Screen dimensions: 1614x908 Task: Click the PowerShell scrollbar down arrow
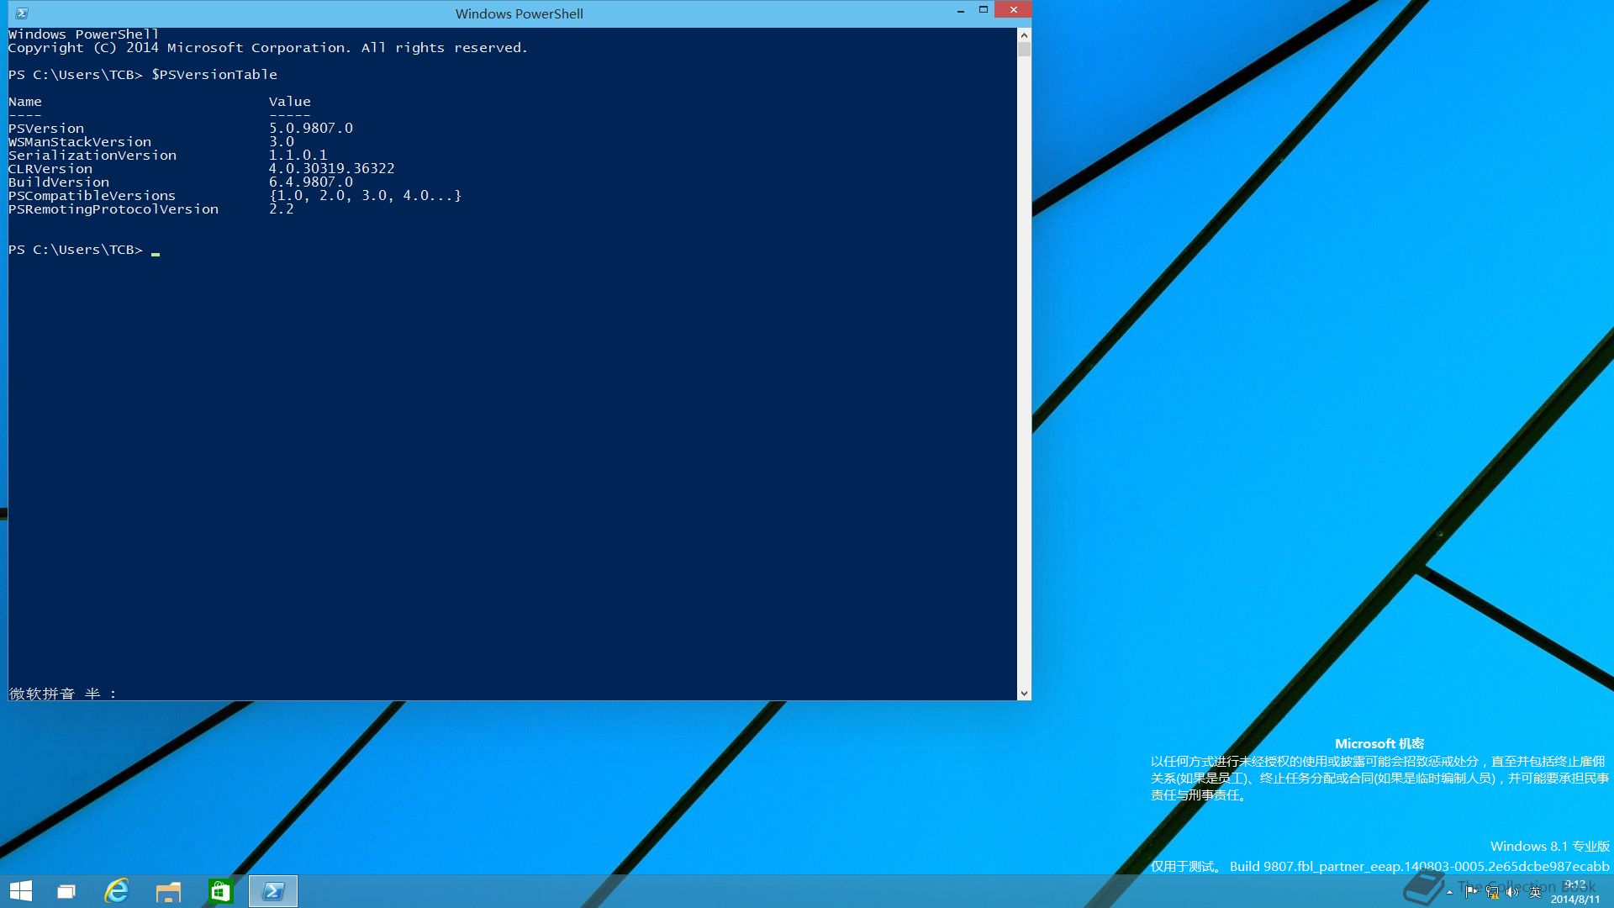pyautogui.click(x=1024, y=694)
